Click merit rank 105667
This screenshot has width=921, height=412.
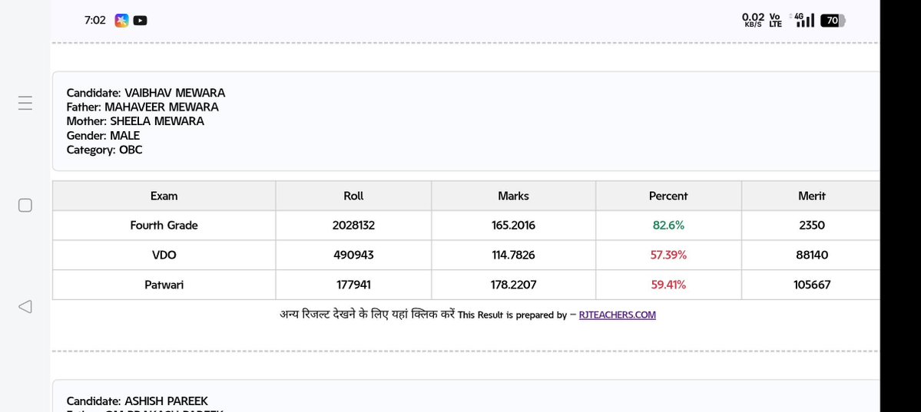pyautogui.click(x=812, y=285)
